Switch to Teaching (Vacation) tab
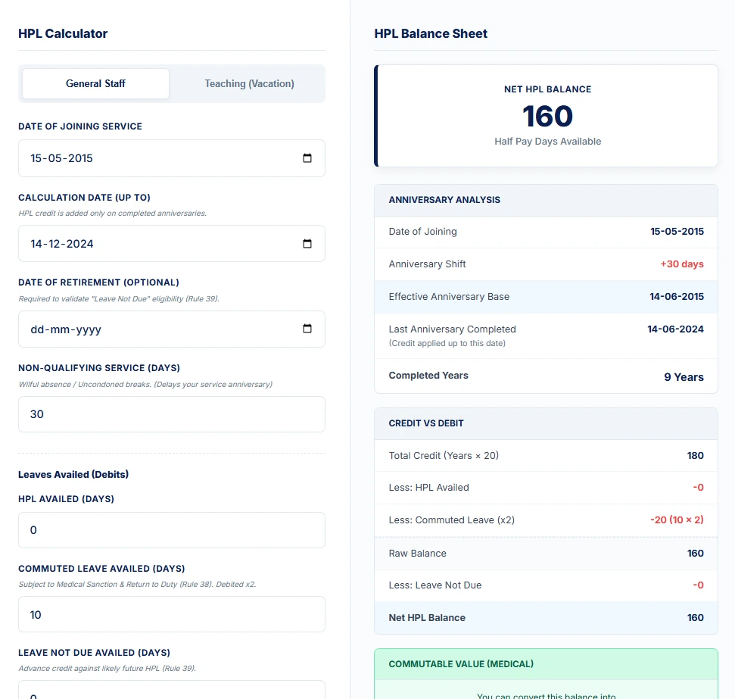Screen dimensions: 735x699 tap(249, 84)
